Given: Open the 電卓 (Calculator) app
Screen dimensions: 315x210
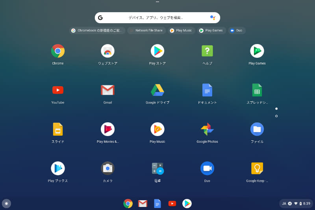Looking at the screenshot, I should (x=158, y=168).
